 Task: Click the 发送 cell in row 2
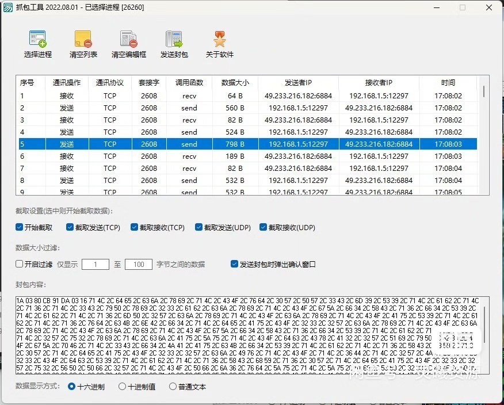click(x=67, y=108)
